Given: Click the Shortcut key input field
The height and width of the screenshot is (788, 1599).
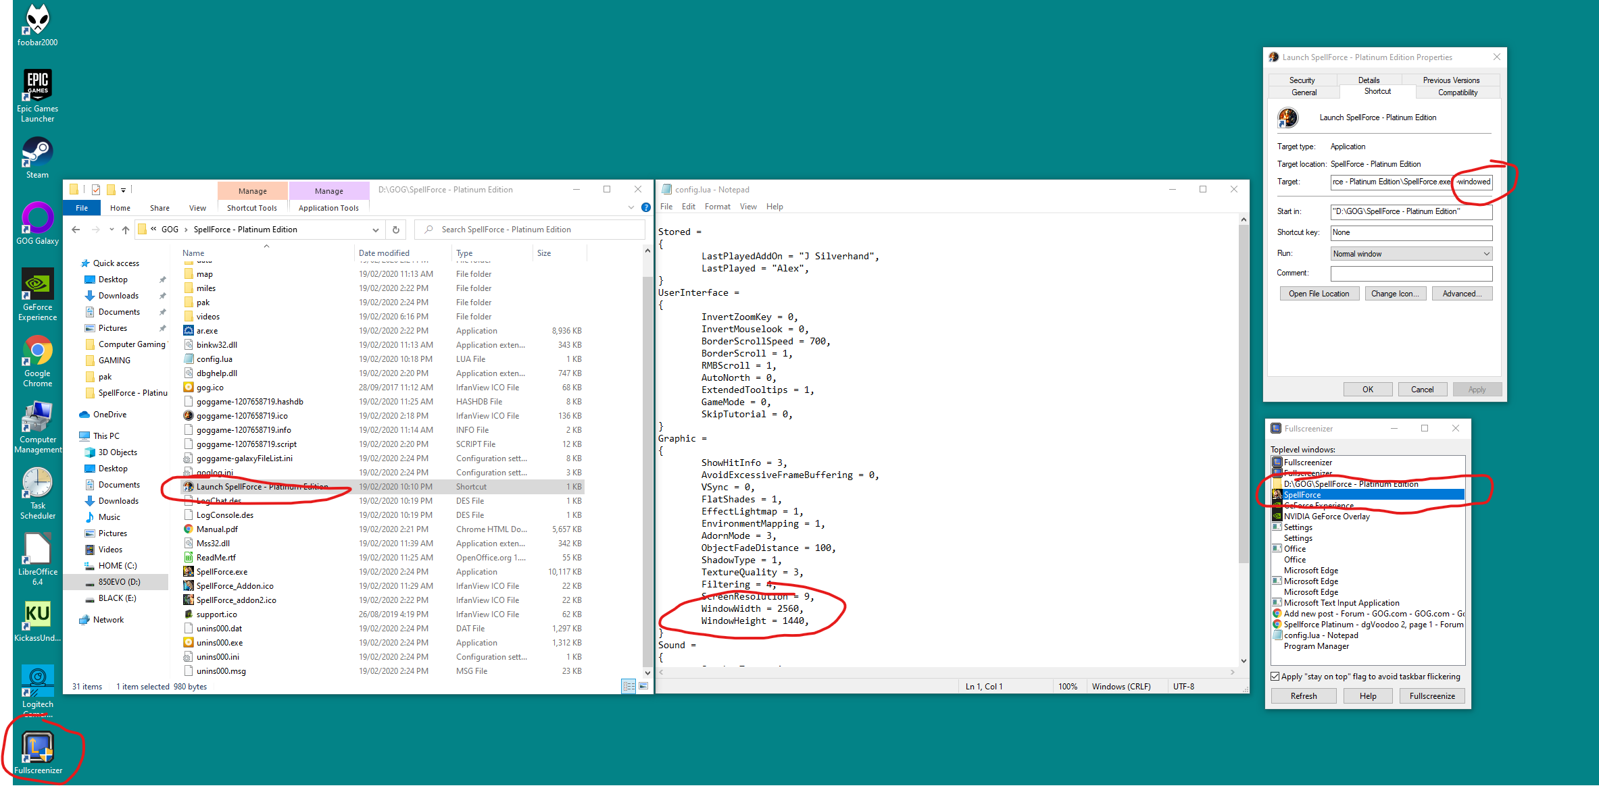Looking at the screenshot, I should (1411, 233).
